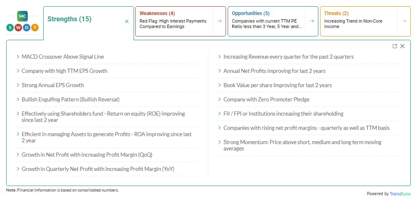Close the Strengths details panel

[x=402, y=46]
